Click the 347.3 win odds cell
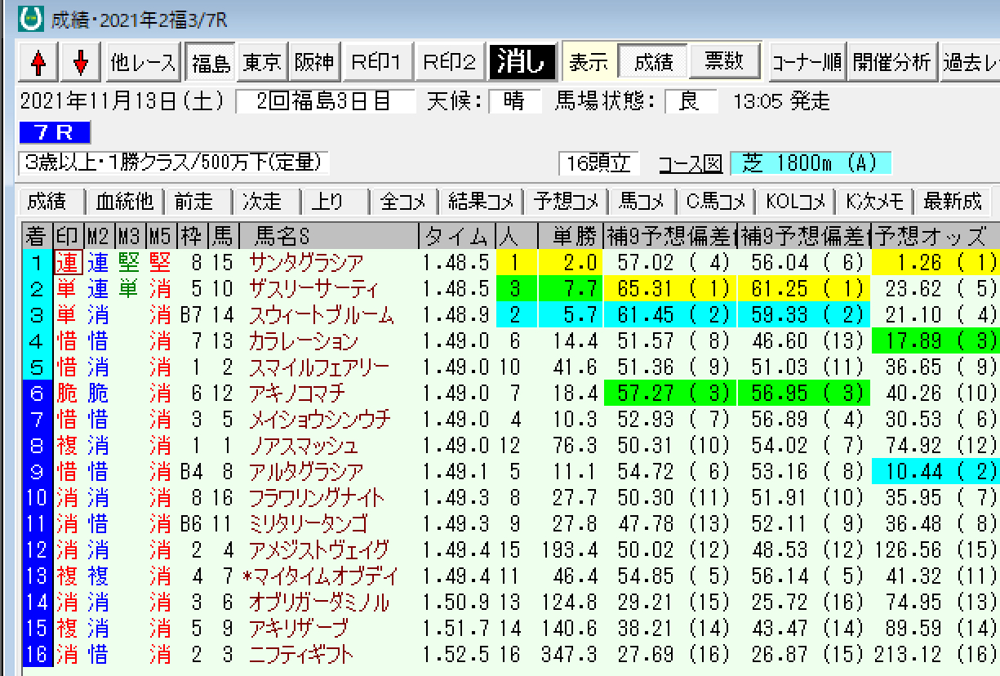The image size is (1000, 676). pyautogui.click(x=569, y=655)
